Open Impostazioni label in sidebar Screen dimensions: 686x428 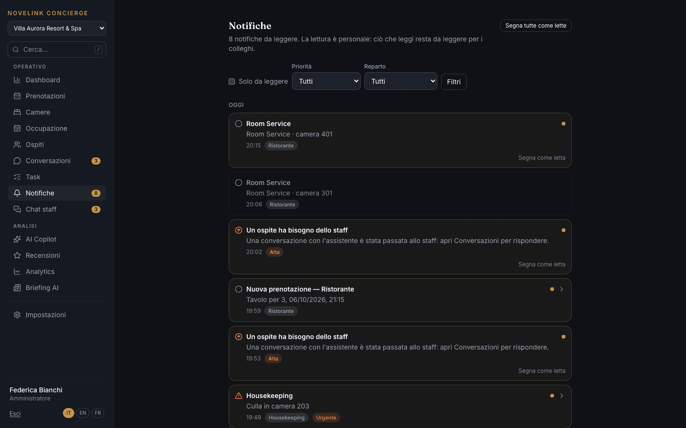pyautogui.click(x=46, y=315)
